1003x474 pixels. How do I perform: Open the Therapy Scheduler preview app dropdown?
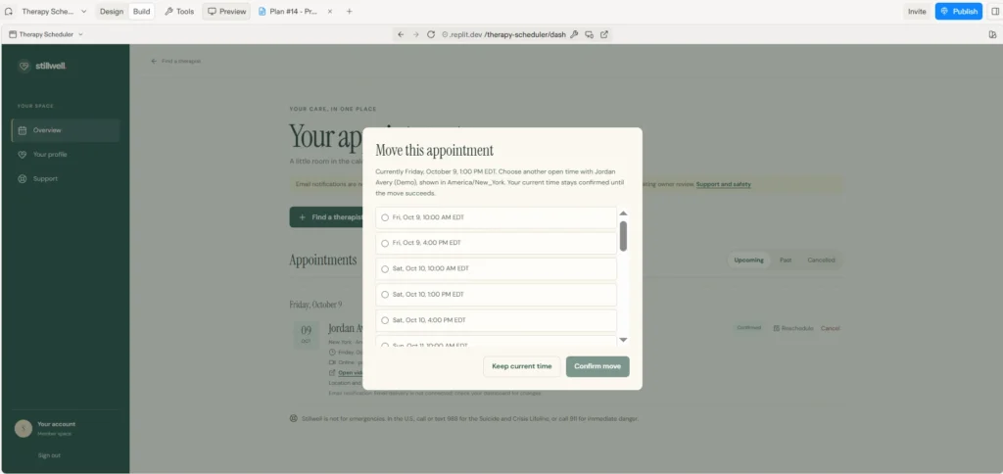(x=46, y=34)
